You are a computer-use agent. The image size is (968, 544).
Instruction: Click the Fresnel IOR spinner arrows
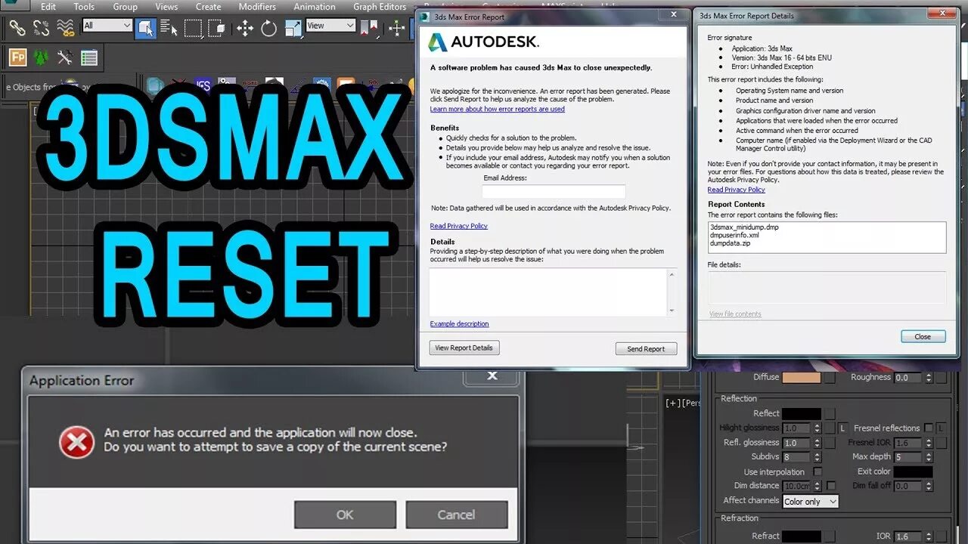pos(929,443)
